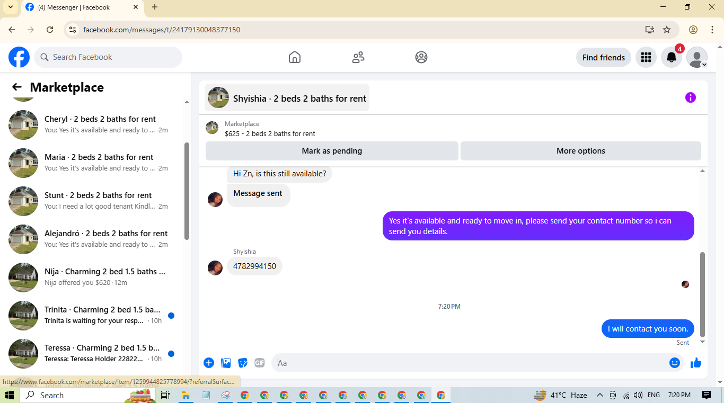
Task: Open File Explorer from taskbar
Action: pos(186,395)
